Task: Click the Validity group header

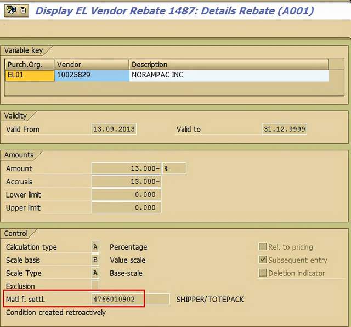Action: tap(15, 116)
